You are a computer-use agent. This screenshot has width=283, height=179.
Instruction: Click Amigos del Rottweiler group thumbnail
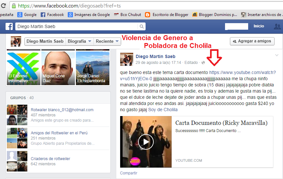(17, 138)
